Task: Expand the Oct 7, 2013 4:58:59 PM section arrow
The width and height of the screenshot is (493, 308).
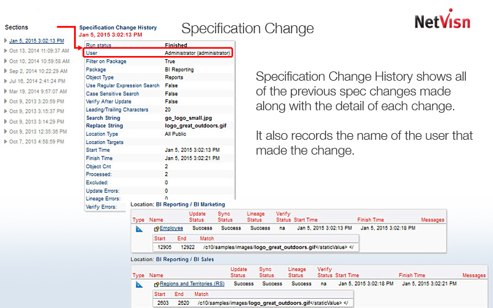Action: [6, 142]
